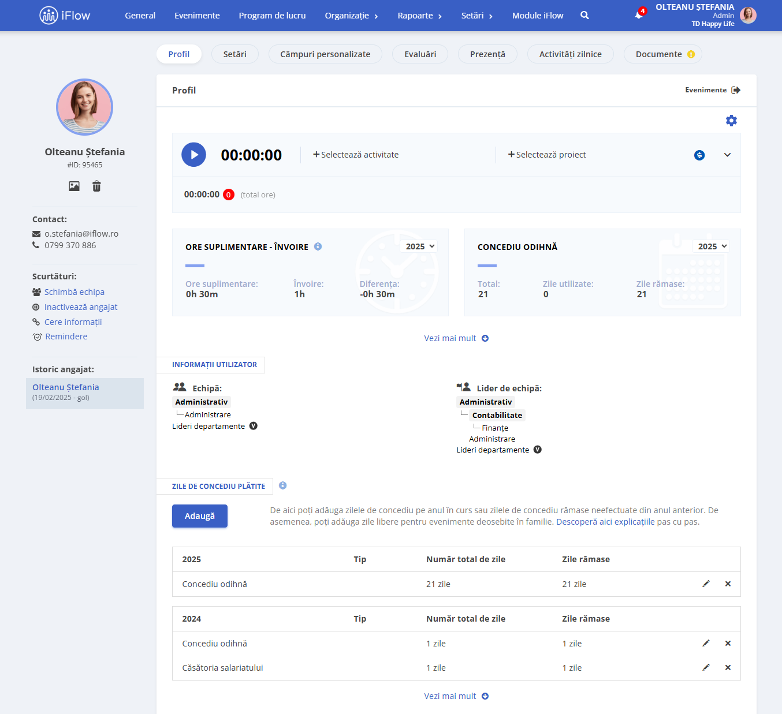
Task: Edit 2025 Concediu odihnă row pencil
Action: [x=706, y=584]
